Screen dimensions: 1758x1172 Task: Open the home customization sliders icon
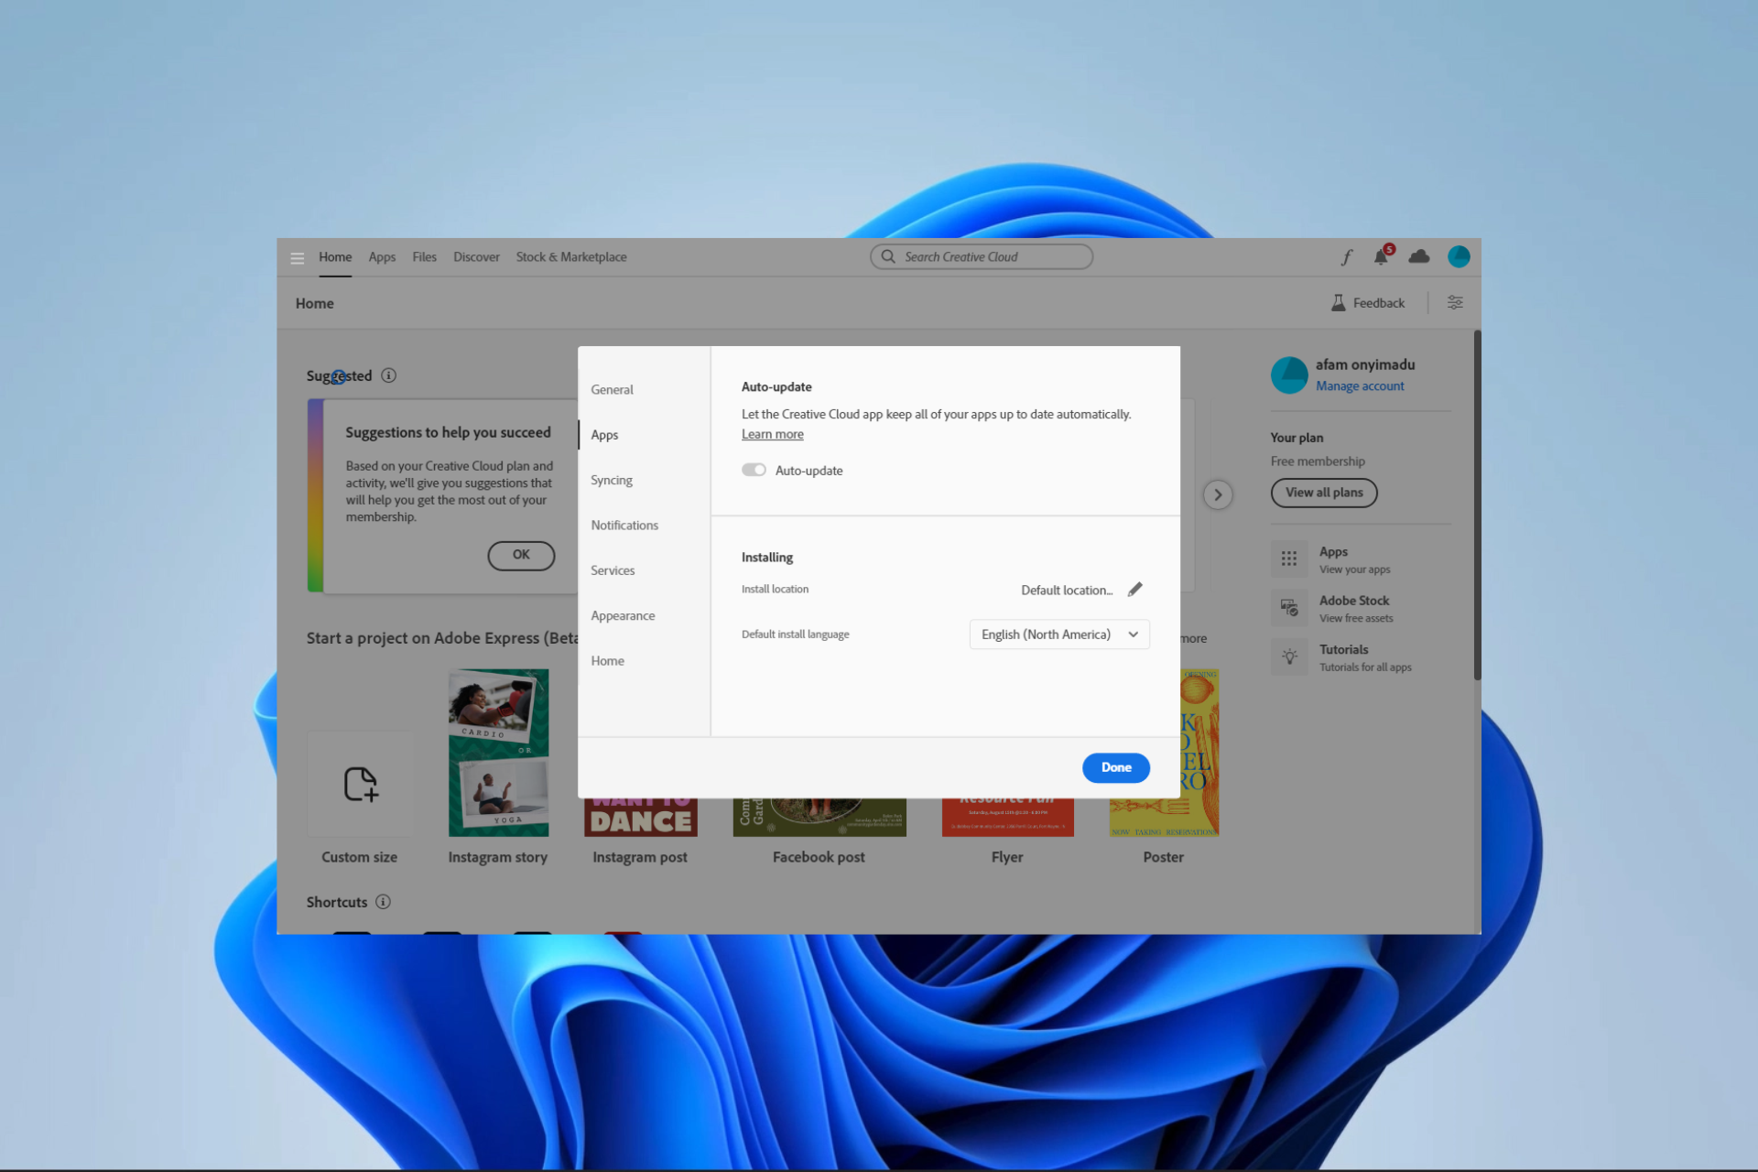[x=1454, y=303]
